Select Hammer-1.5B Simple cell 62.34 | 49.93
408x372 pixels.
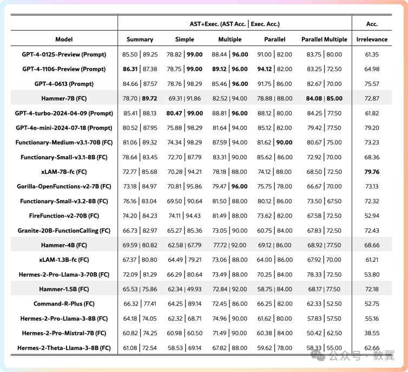185,289
